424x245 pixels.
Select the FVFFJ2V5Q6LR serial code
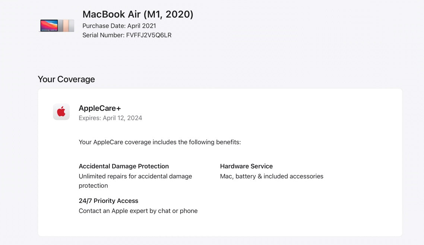(x=149, y=35)
